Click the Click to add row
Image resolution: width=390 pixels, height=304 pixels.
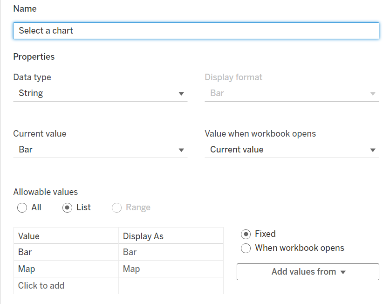(65, 285)
